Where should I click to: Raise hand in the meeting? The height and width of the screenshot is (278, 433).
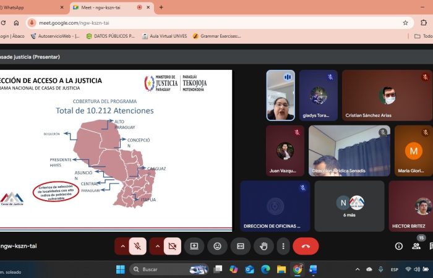pos(264,246)
